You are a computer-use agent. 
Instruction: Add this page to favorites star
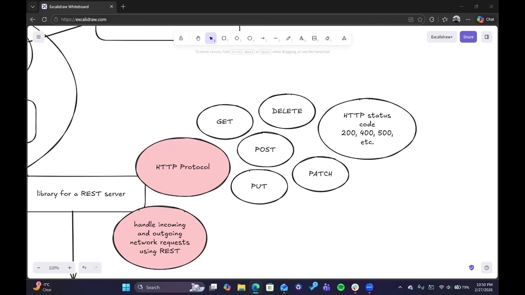[420, 19]
